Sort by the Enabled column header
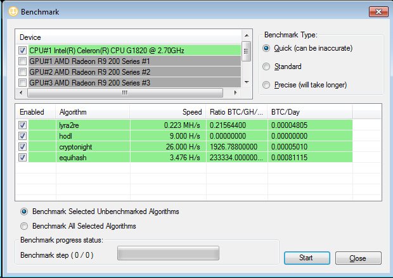The height and width of the screenshot is (278, 393). tap(35, 112)
